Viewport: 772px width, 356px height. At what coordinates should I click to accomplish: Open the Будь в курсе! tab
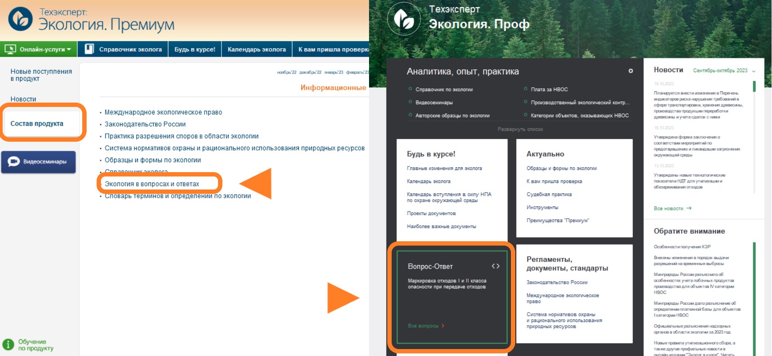point(195,49)
